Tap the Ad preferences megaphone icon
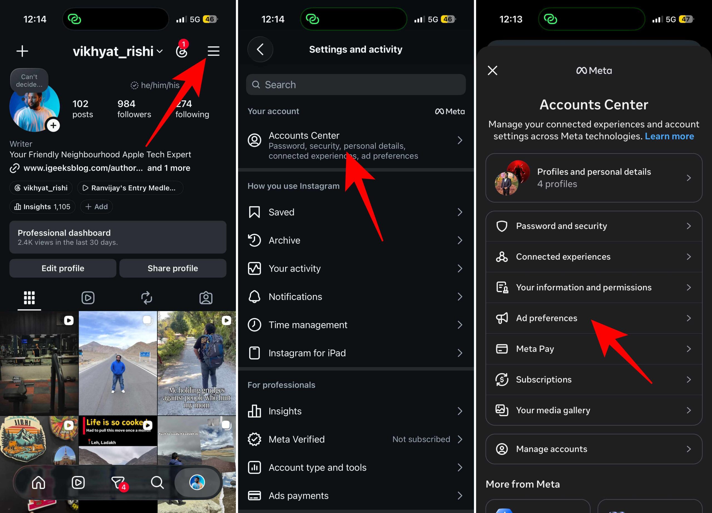The image size is (712, 513). pyautogui.click(x=502, y=318)
